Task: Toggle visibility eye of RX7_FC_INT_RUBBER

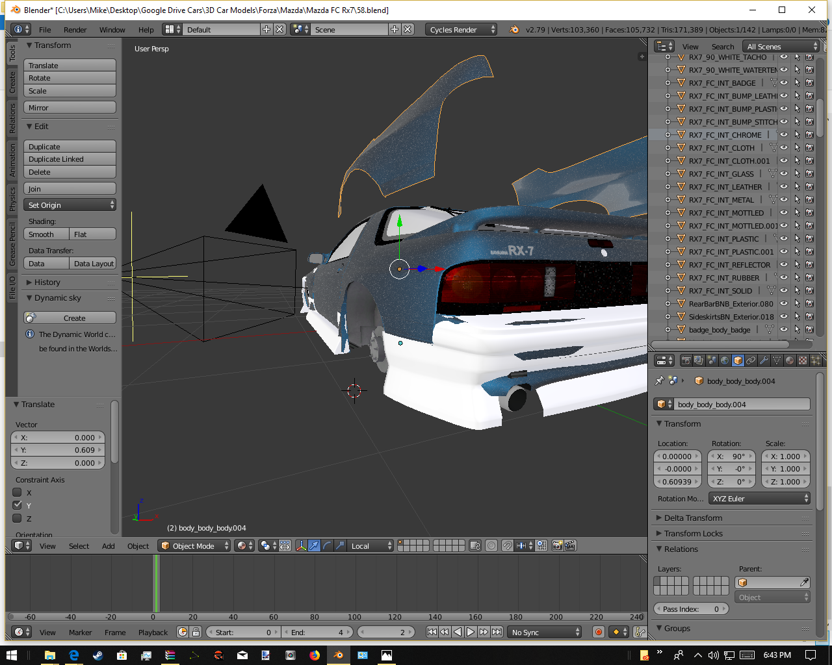Action: (784, 277)
